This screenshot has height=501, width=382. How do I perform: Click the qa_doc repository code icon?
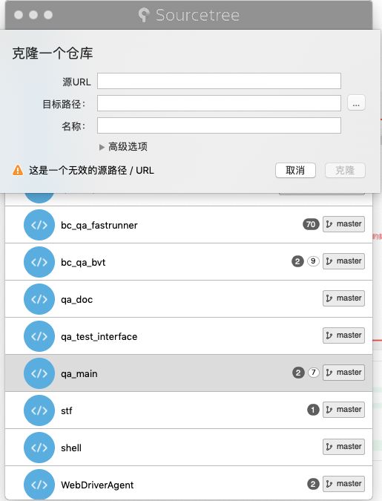click(x=39, y=299)
